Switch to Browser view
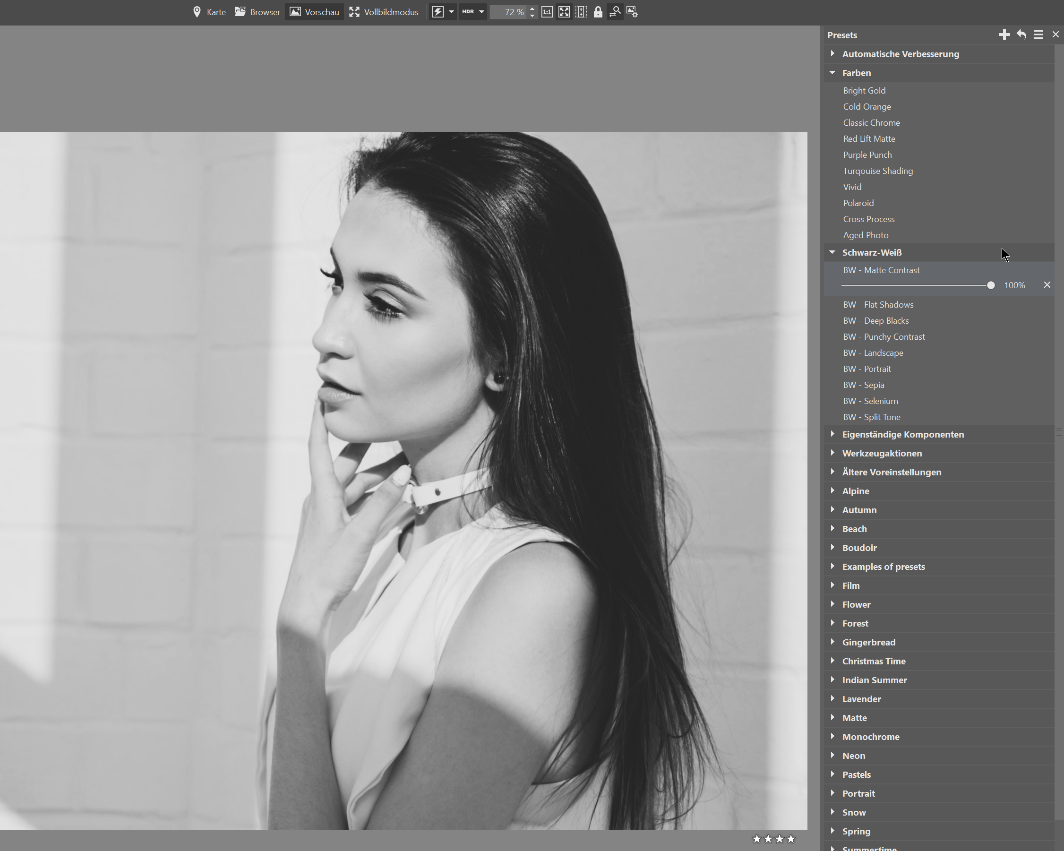1064x851 pixels. point(257,12)
